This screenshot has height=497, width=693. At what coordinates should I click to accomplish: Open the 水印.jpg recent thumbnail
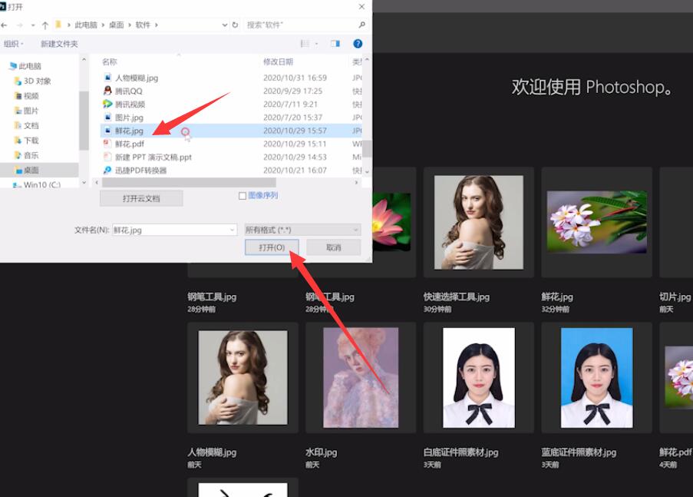(x=361, y=377)
